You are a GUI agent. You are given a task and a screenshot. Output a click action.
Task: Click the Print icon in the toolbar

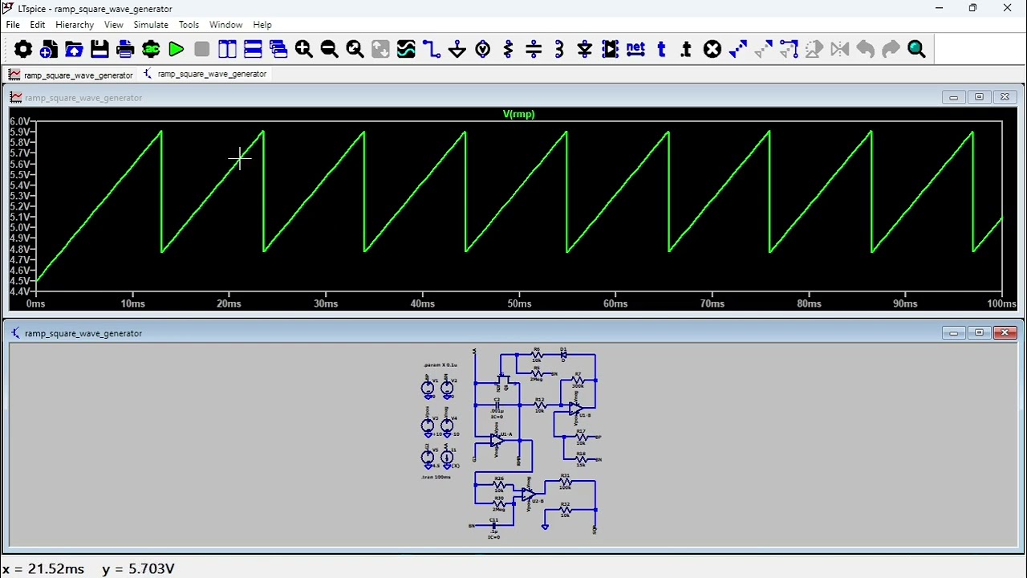(x=125, y=50)
